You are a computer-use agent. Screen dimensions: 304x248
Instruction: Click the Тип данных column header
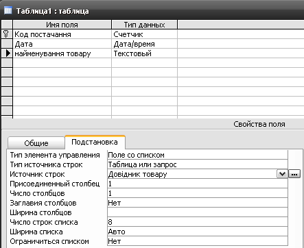pos(144,25)
